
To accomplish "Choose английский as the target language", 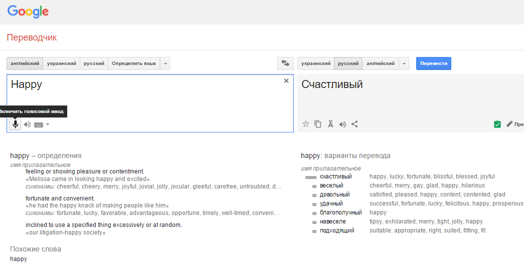I will point(381,63).
